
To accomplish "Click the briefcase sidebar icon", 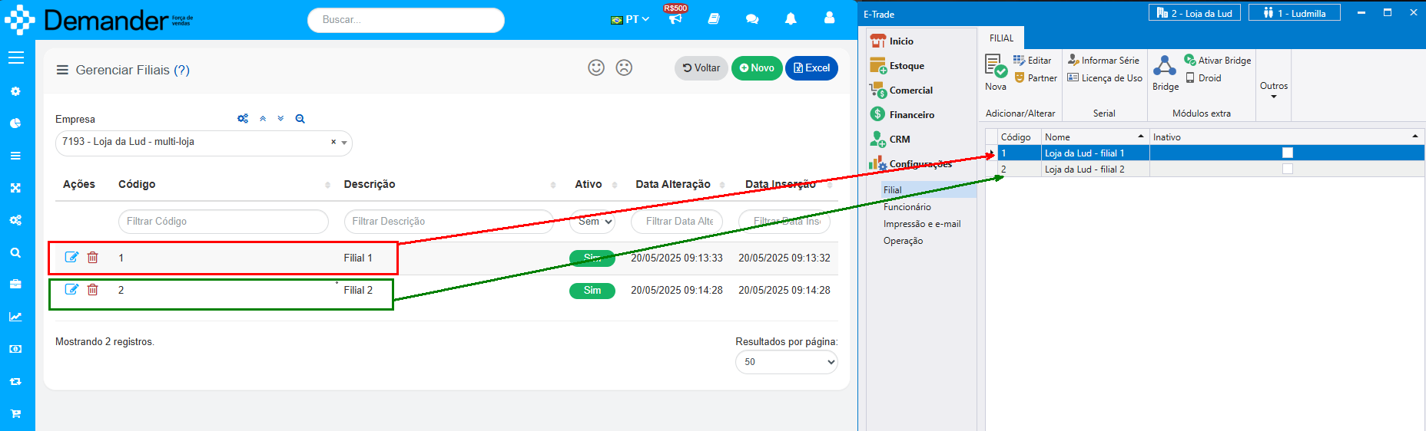I will [x=15, y=285].
